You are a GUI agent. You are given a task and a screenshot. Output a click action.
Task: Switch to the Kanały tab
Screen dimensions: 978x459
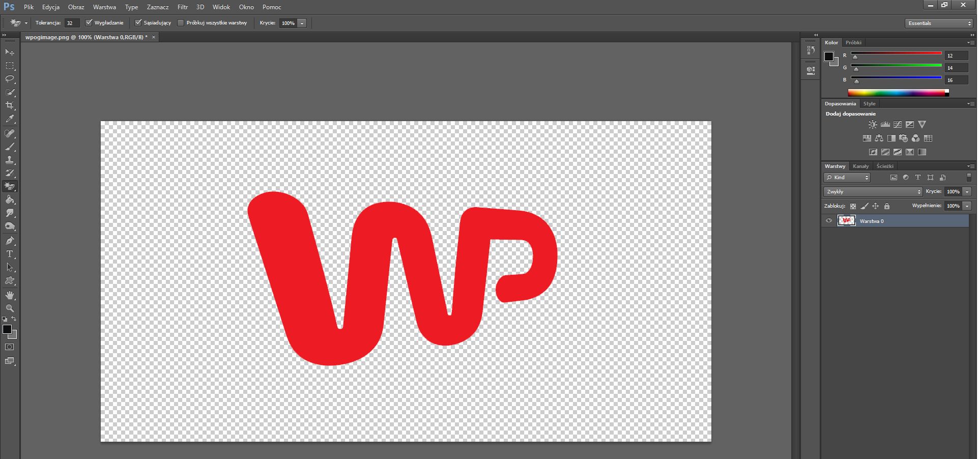[860, 166]
